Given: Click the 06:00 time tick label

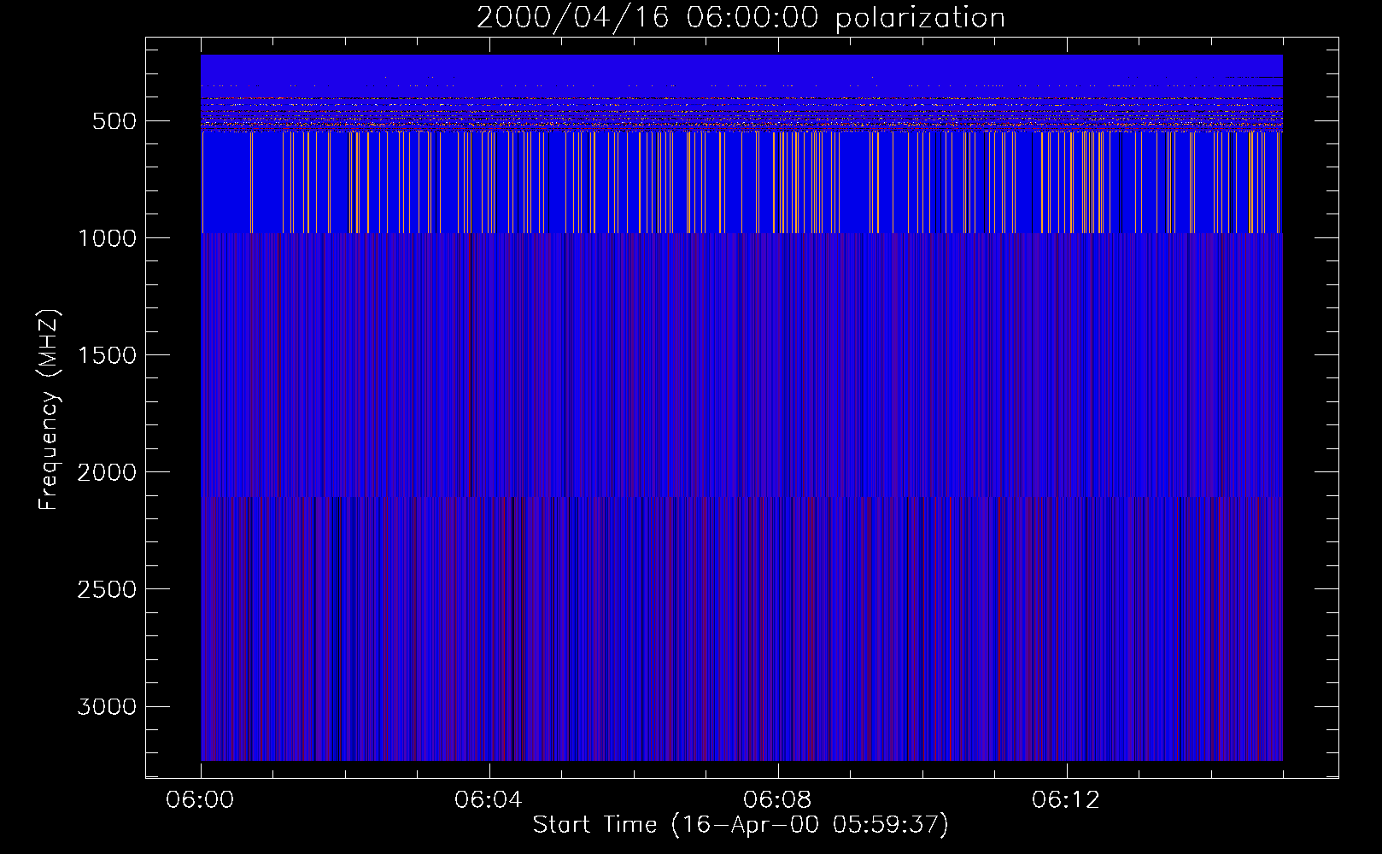Looking at the screenshot, I should pyautogui.click(x=200, y=800).
